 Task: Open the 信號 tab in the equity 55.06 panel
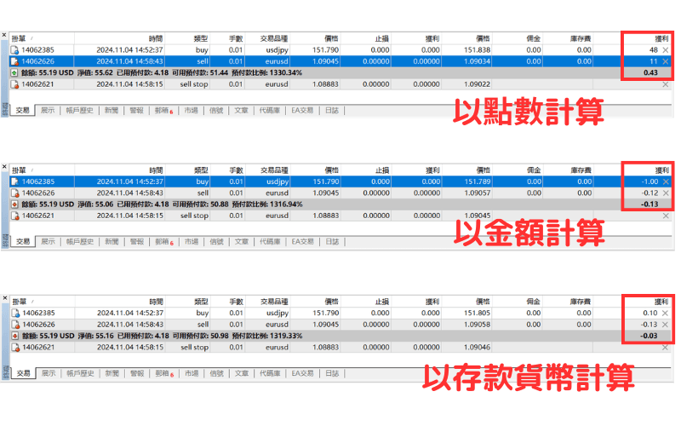(217, 242)
